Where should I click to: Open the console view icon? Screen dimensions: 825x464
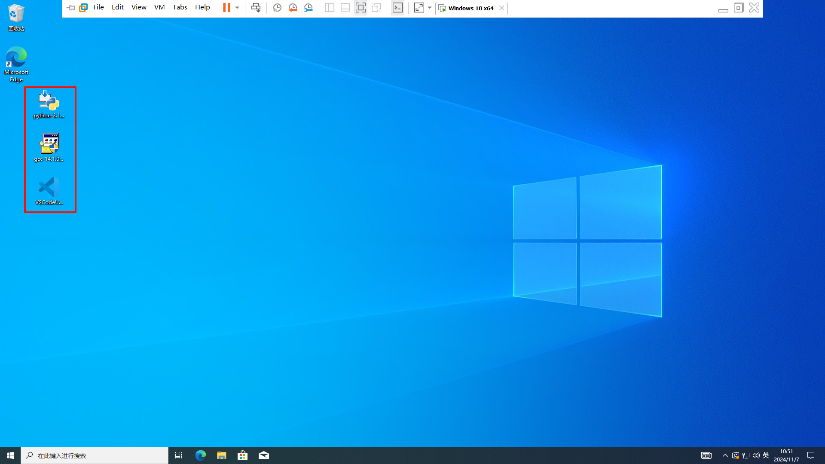tap(397, 8)
